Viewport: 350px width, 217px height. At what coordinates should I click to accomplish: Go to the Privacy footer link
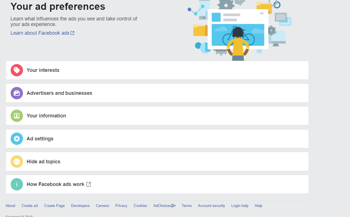[x=121, y=206]
